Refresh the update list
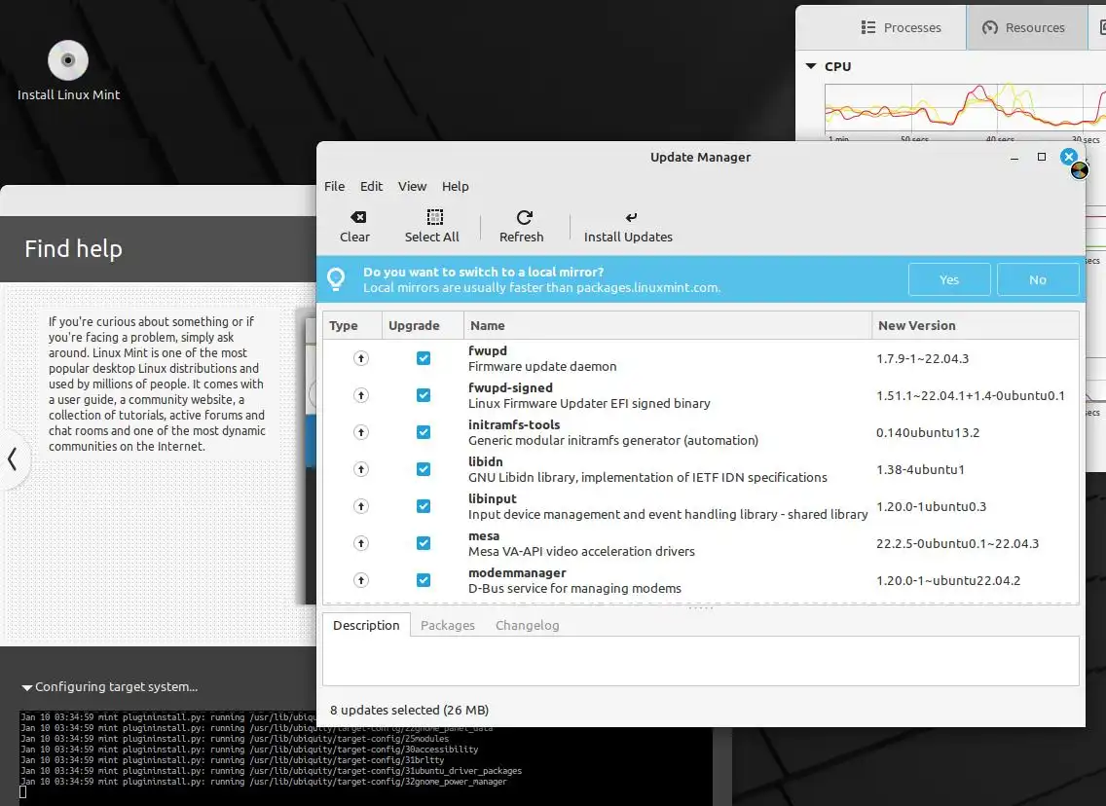1106x806 pixels. 521,227
